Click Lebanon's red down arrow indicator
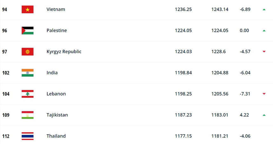The width and height of the screenshot is (273, 144). [x=264, y=94]
